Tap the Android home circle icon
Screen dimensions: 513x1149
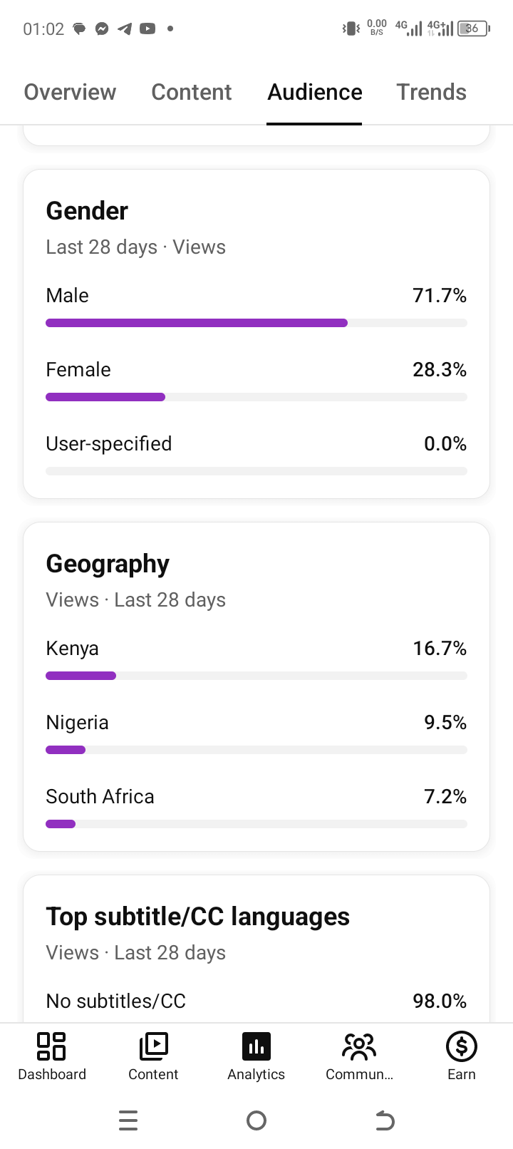click(x=256, y=1120)
